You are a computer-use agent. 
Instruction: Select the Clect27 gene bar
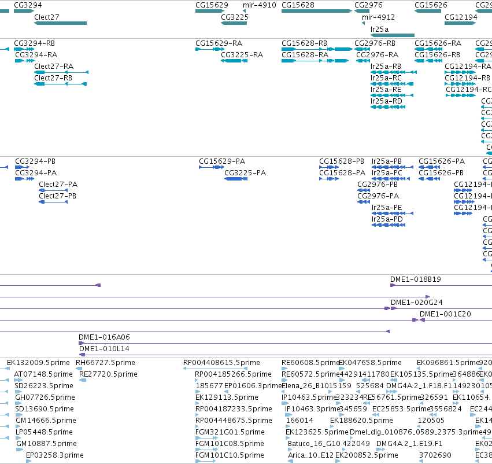click(x=60, y=23)
